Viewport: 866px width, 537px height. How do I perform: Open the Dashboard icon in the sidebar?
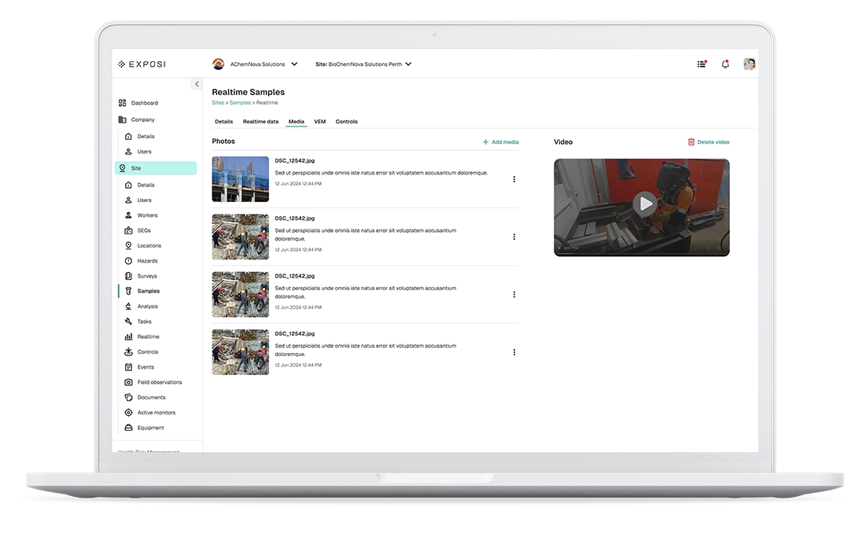[x=122, y=103]
